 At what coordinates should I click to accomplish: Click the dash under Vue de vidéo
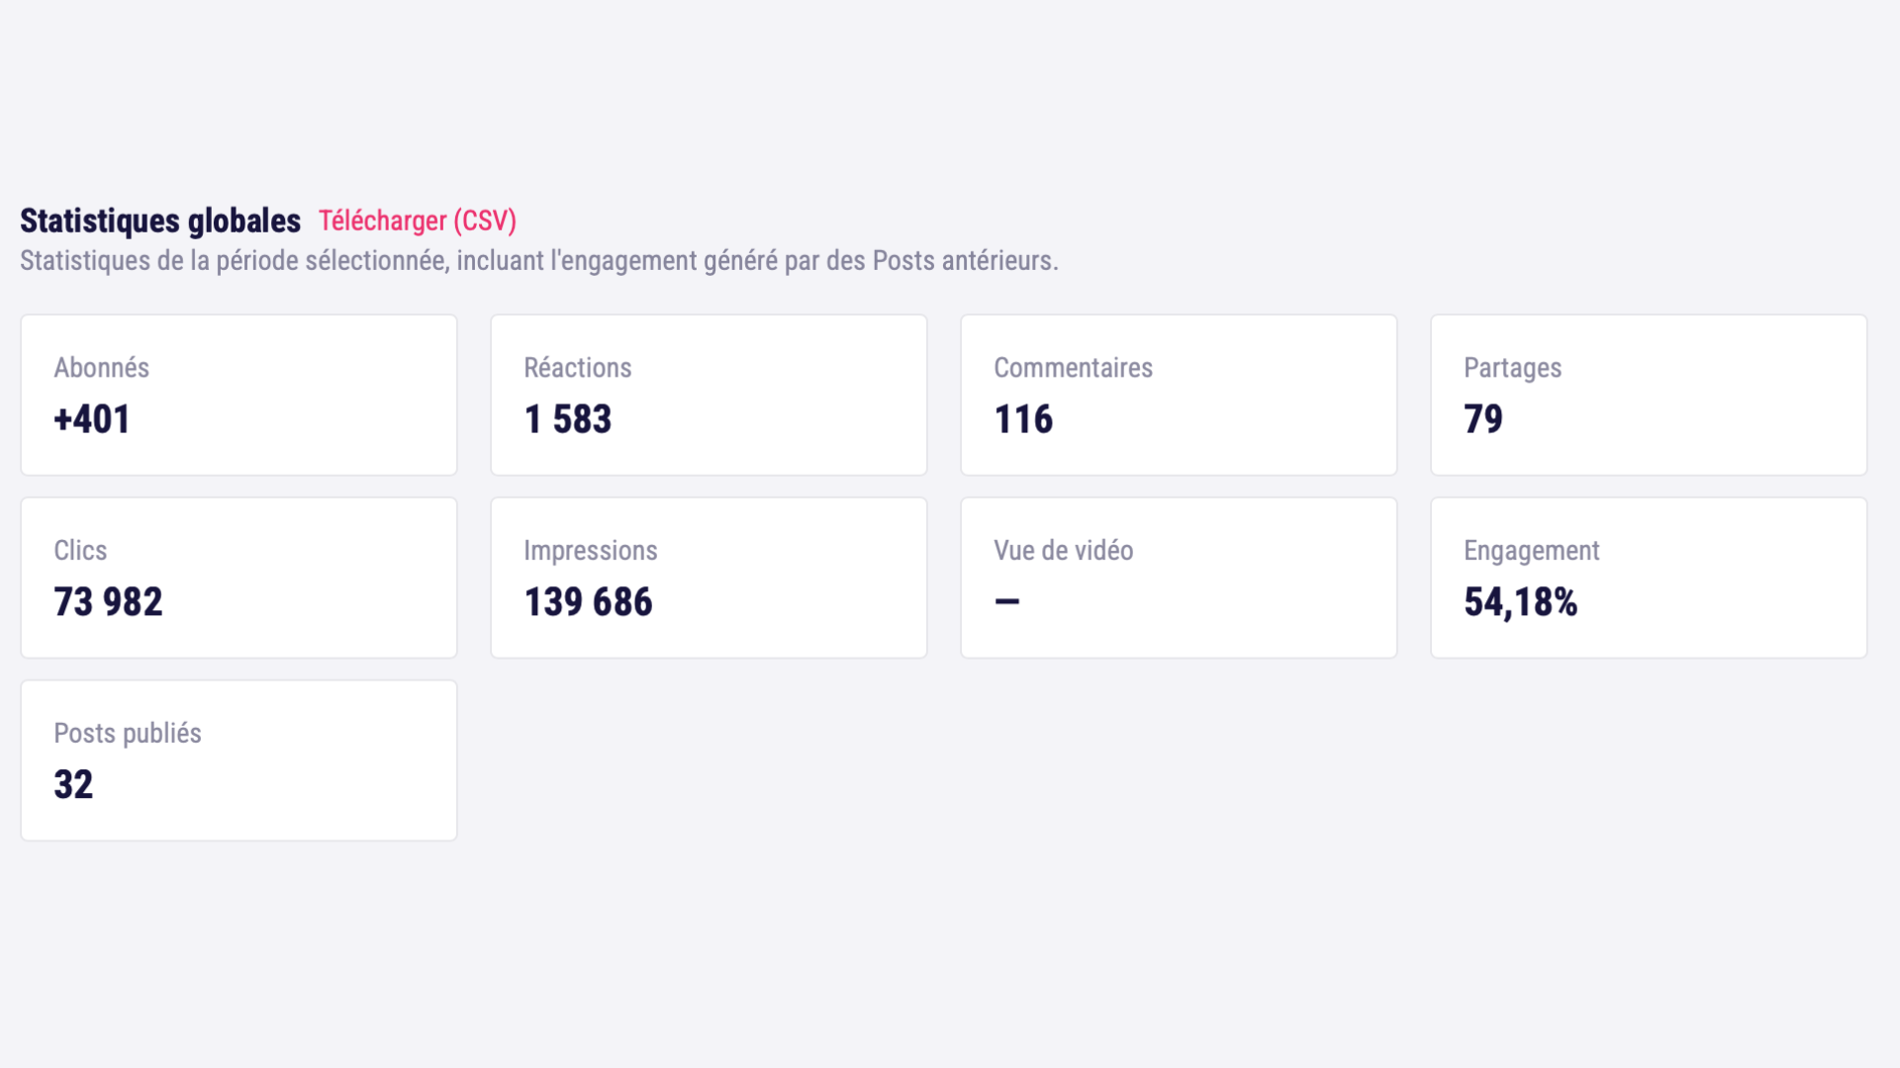(x=1006, y=601)
